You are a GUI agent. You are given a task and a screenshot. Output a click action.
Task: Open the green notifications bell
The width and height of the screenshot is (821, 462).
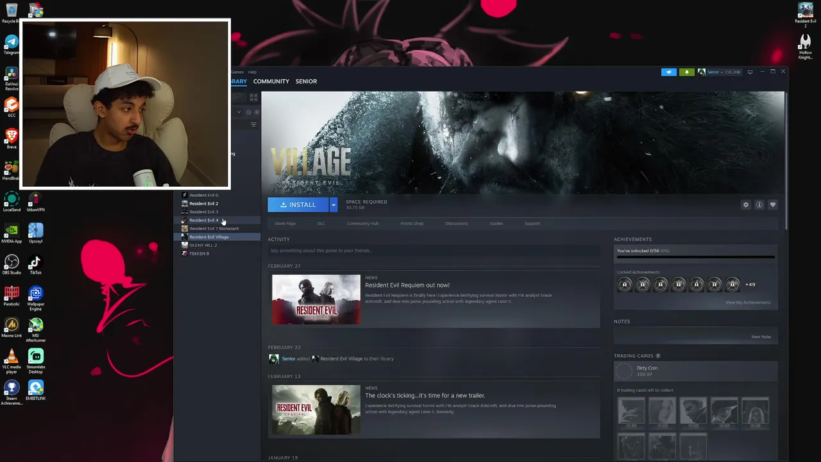coord(686,72)
